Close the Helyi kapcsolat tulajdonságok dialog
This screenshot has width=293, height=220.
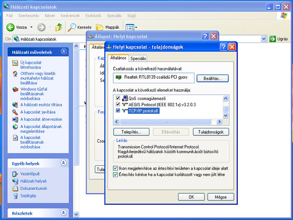[232, 47]
